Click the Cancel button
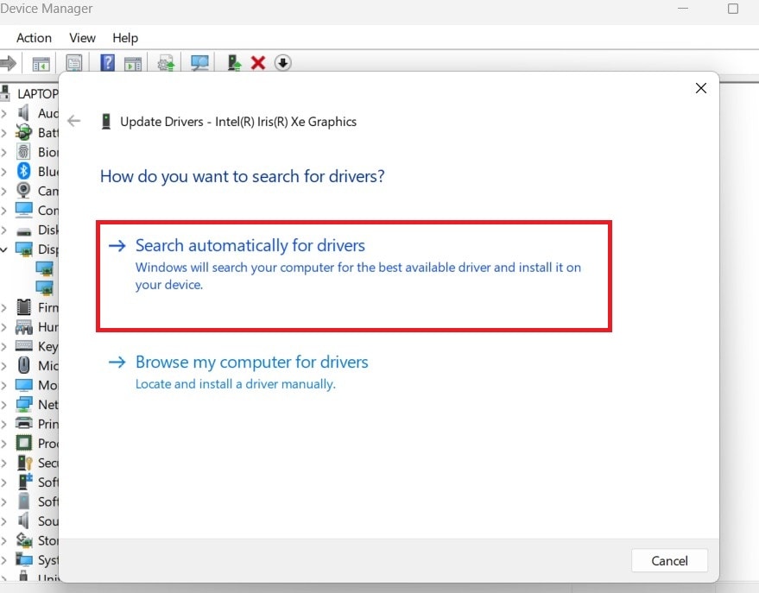Screen dimensions: 759x593 pos(669,560)
